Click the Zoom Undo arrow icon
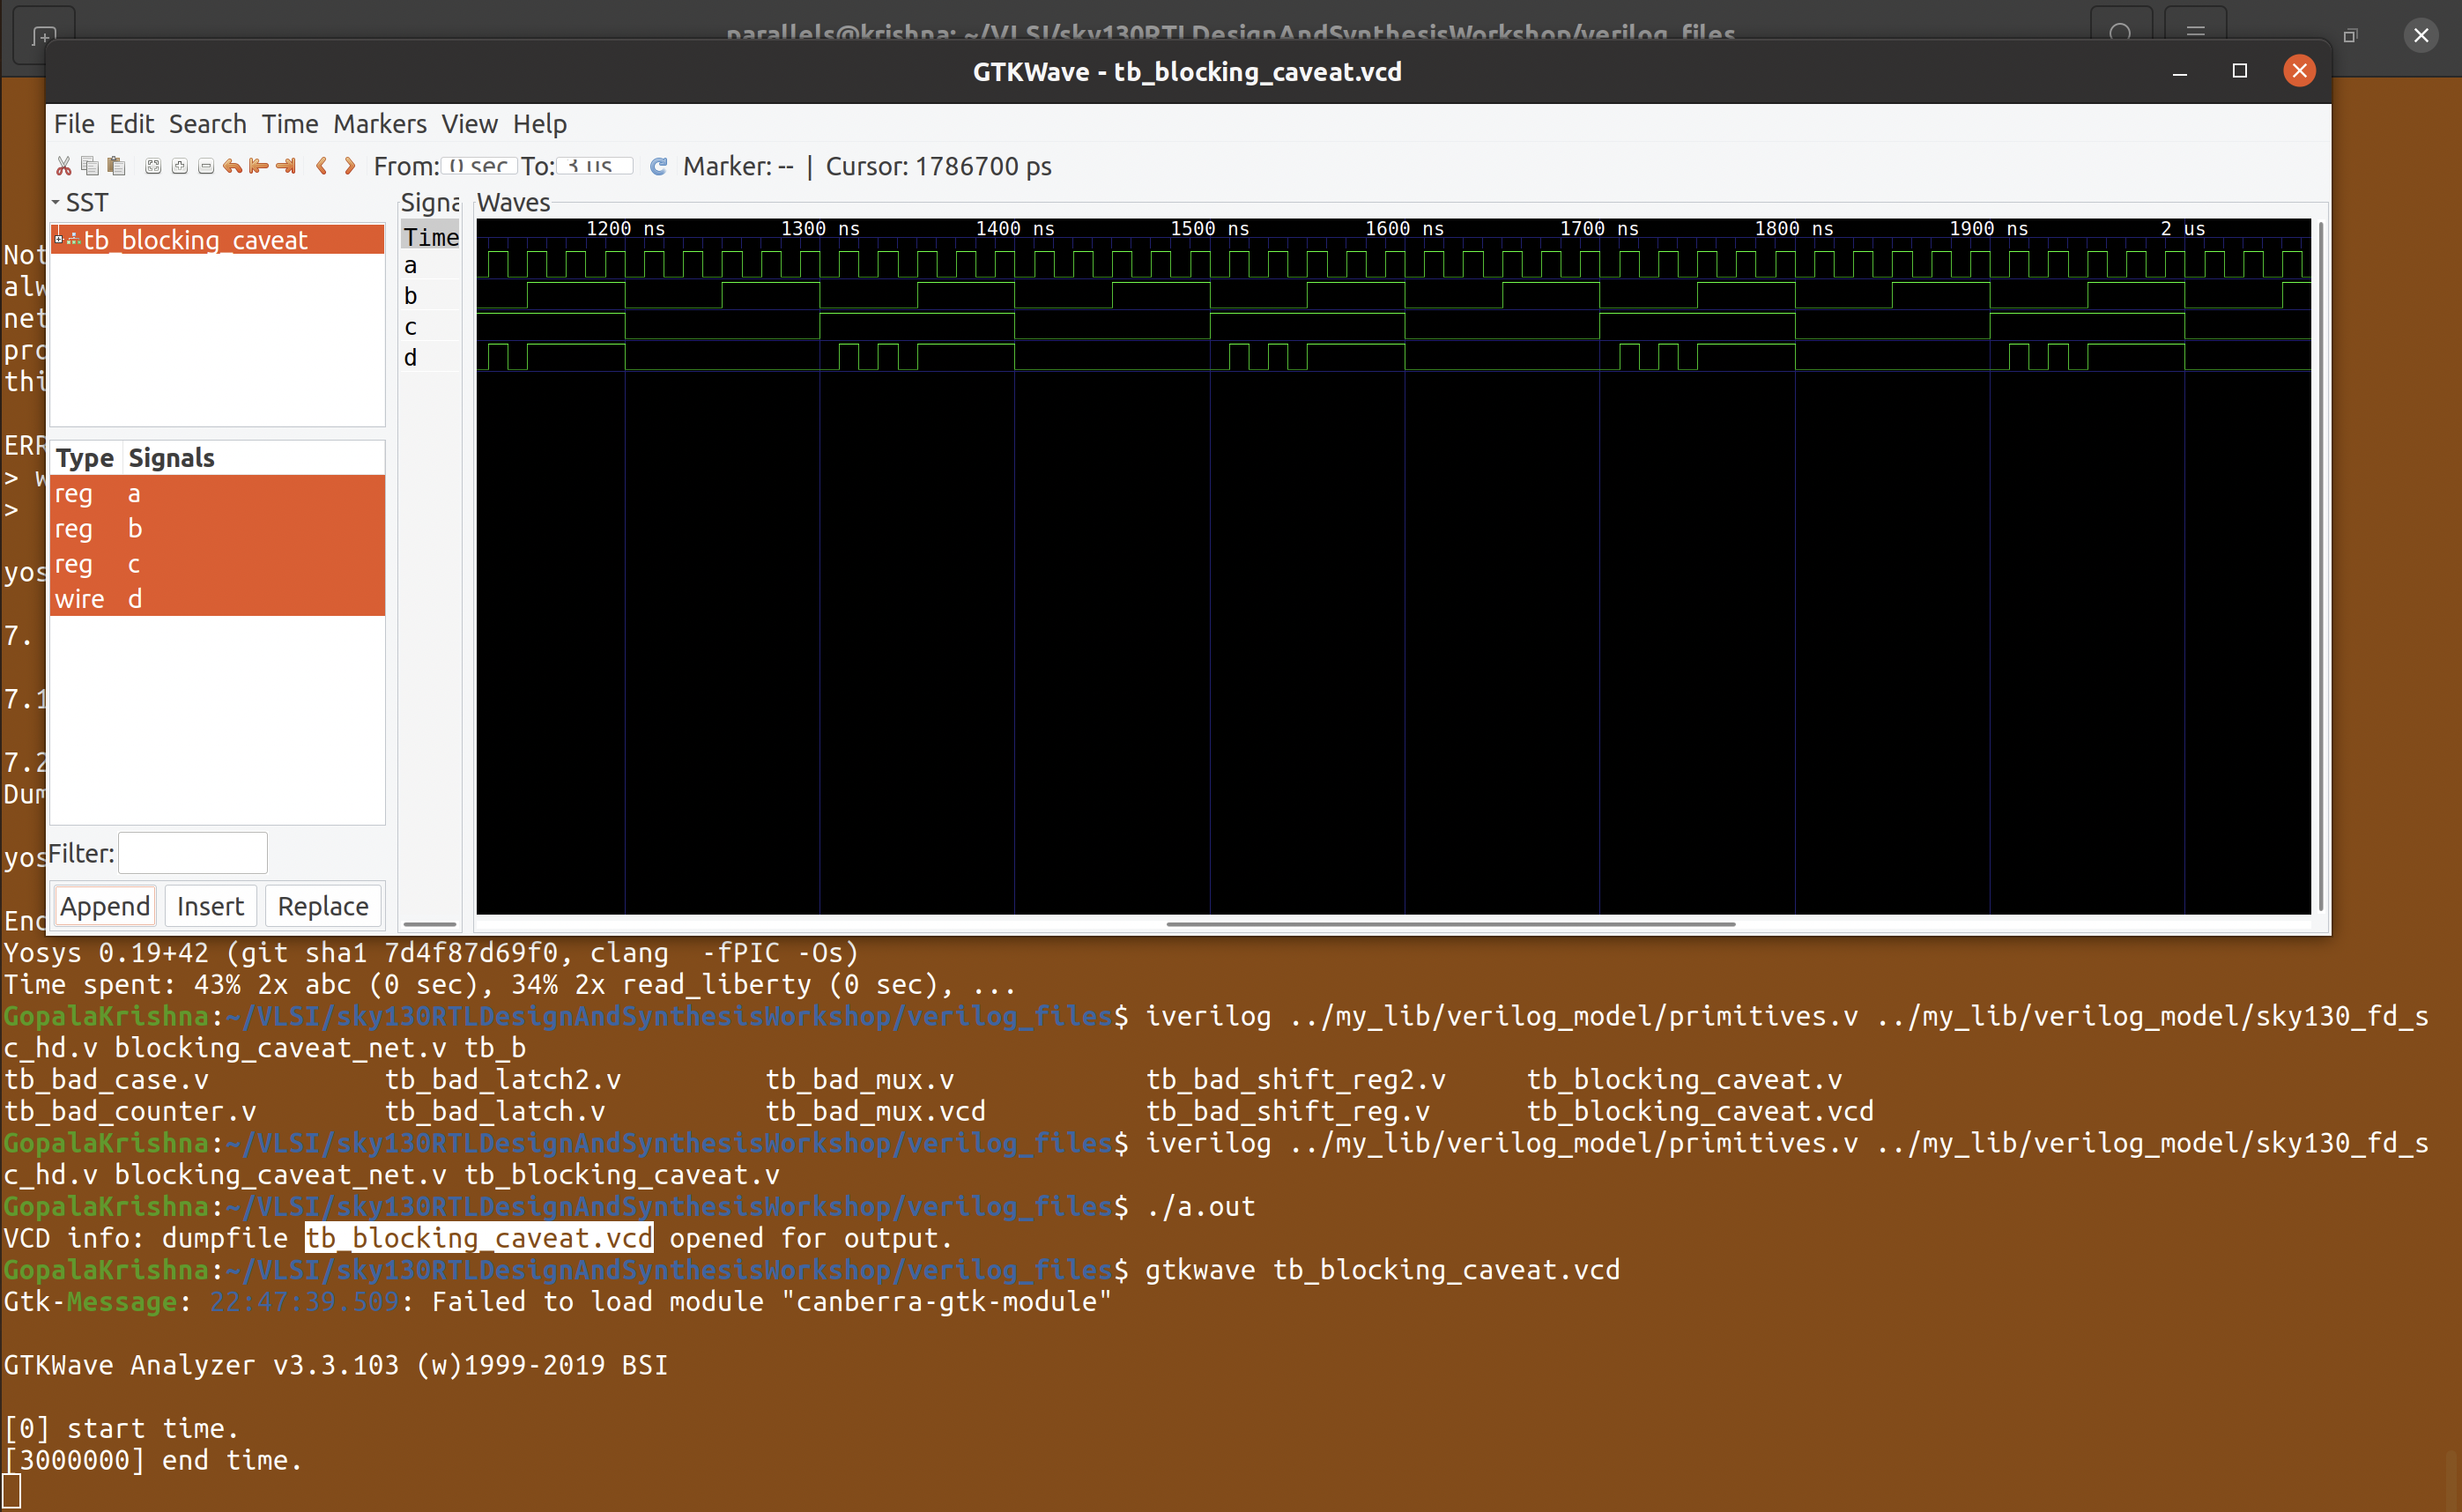Screen dimensions: 2462x1512 [x=232, y=166]
